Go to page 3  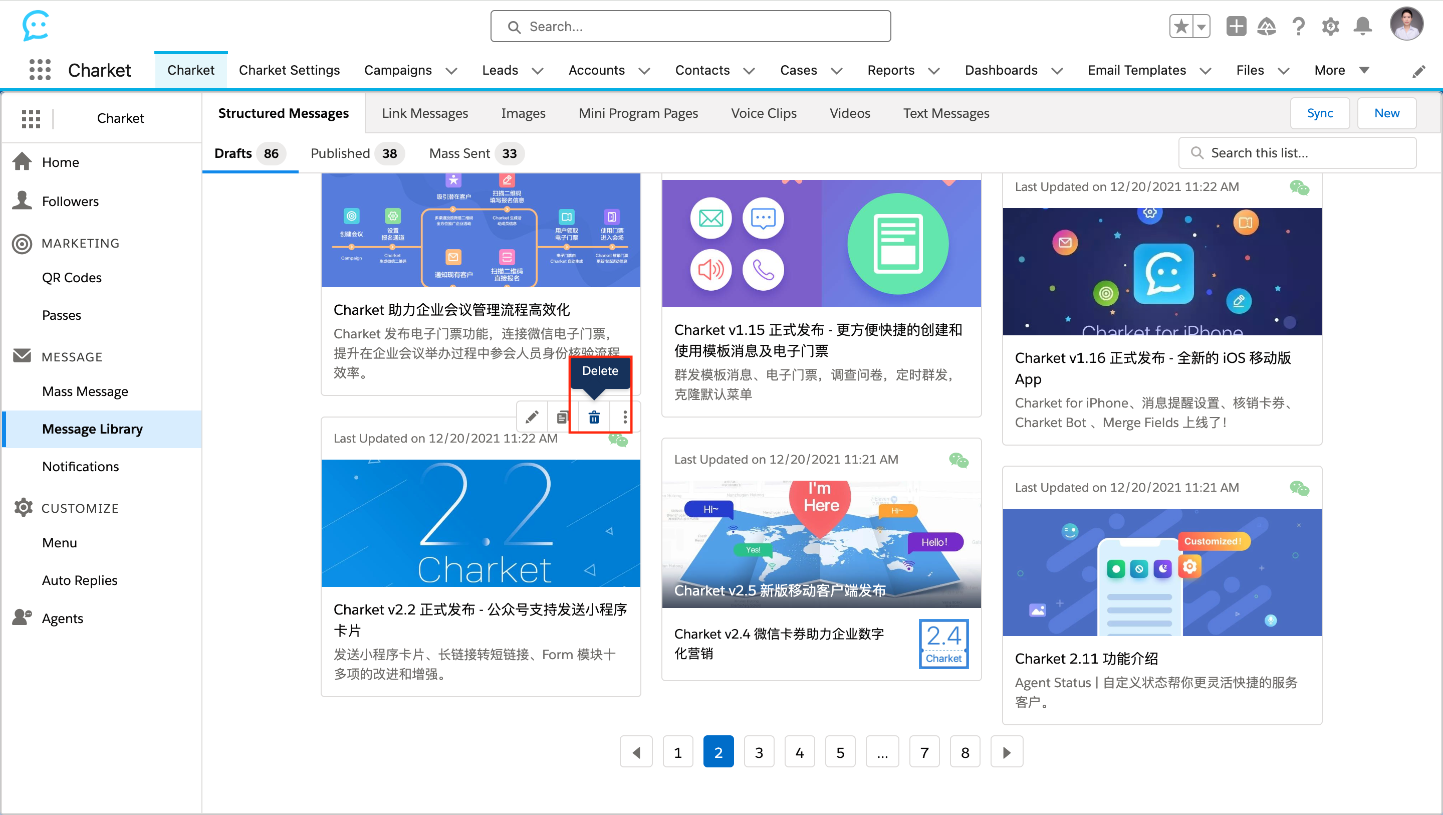[x=759, y=752]
